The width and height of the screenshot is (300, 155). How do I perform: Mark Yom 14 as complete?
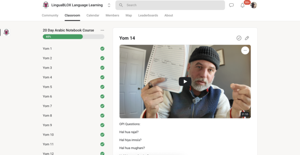239,38
